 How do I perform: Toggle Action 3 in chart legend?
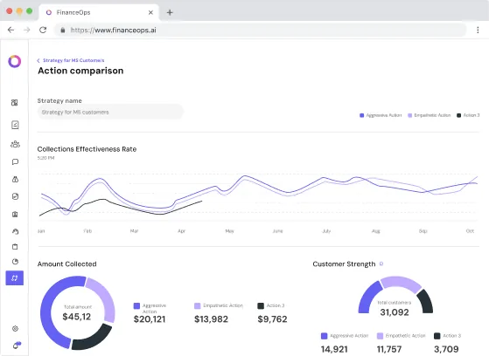click(x=468, y=115)
